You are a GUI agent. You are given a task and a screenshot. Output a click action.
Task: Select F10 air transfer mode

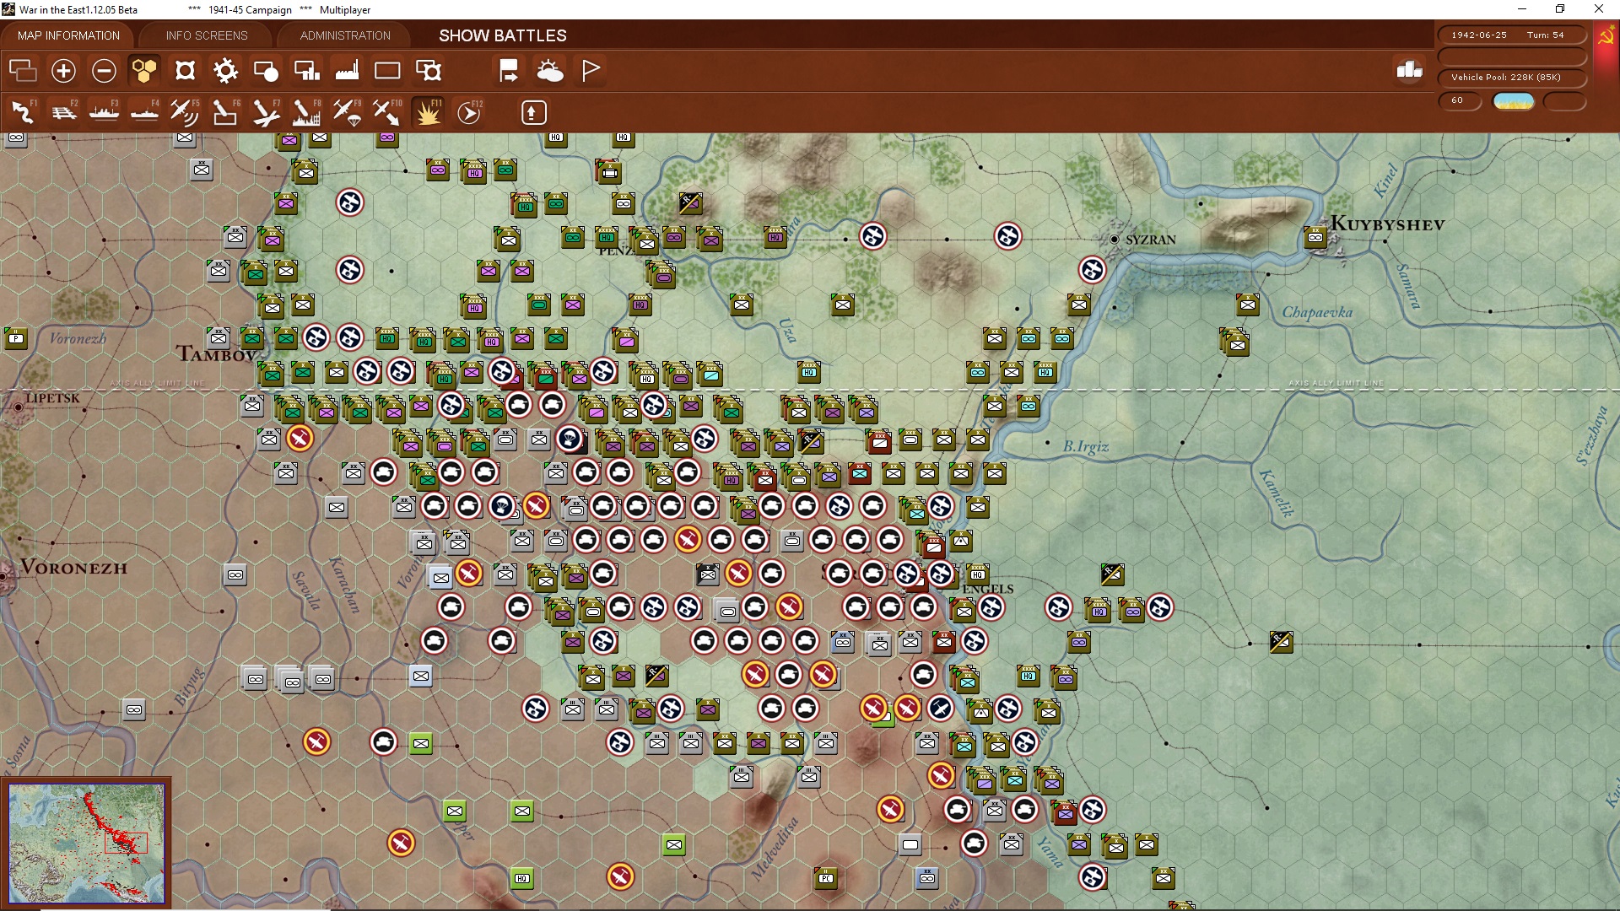point(387,112)
